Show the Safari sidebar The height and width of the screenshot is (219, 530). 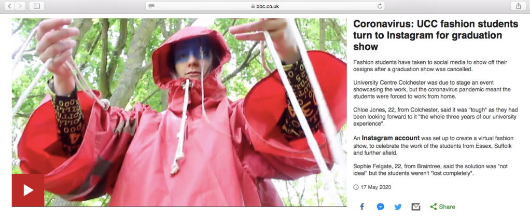[x=37, y=6]
